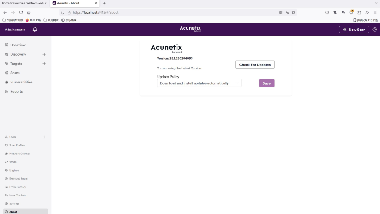380x214 pixels.
Task: Expand the Update Policy dropdown
Action: [x=199, y=83]
